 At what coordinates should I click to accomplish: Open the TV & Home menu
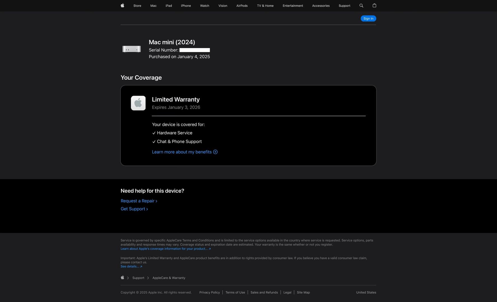265,6
